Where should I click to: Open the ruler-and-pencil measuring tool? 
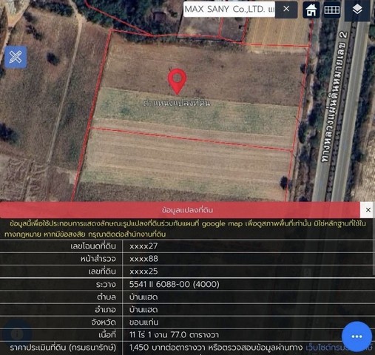16,57
